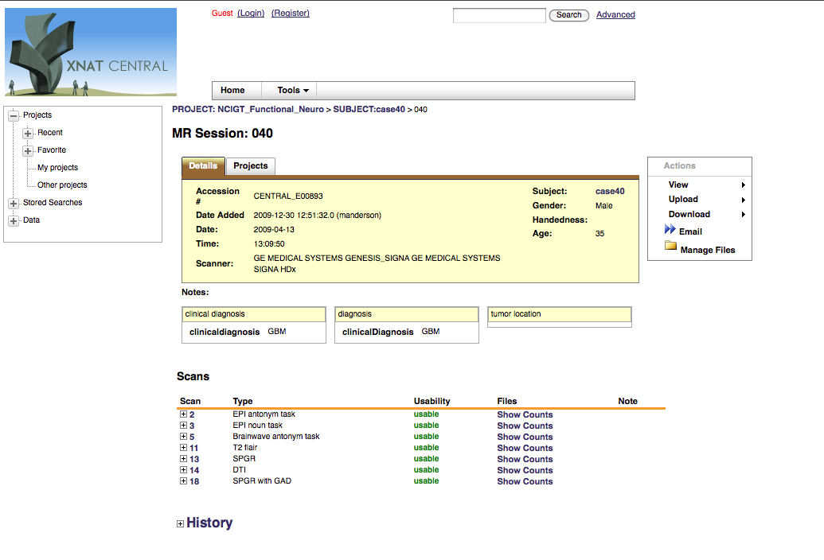Click the Manage Files folder icon
Image resolution: width=824 pixels, height=560 pixels.
pos(670,249)
